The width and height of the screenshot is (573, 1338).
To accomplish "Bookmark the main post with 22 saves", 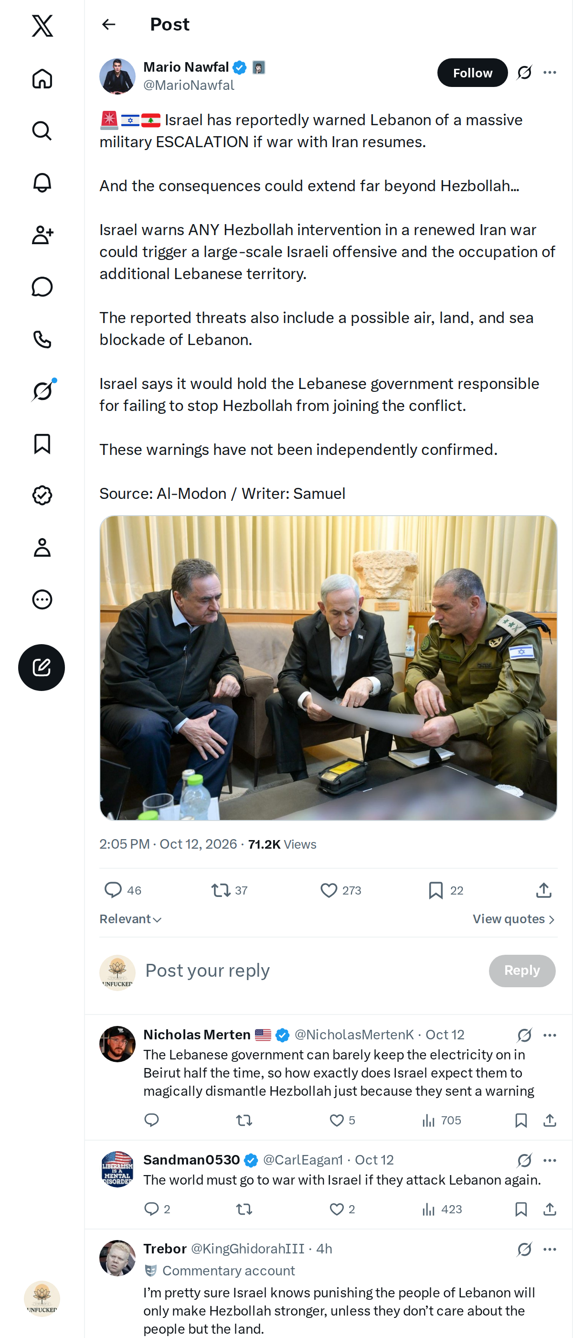I will click(x=446, y=890).
